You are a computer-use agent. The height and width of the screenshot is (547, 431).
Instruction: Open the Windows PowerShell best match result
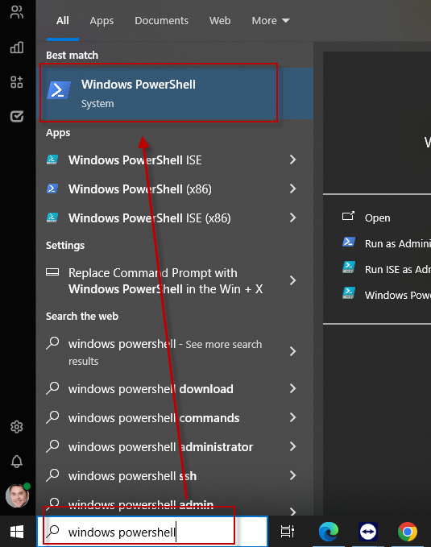coord(175,93)
